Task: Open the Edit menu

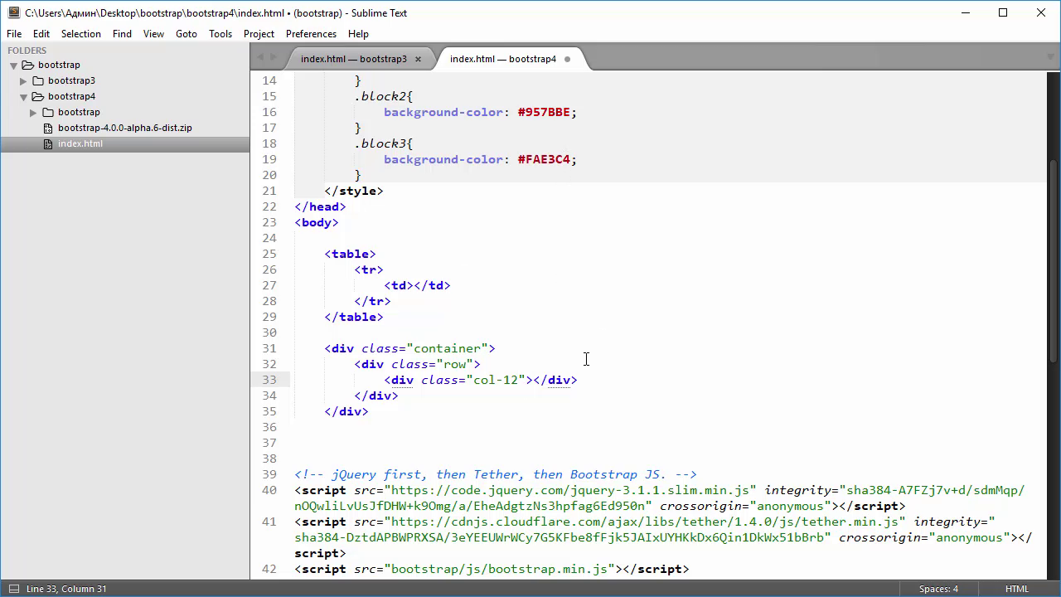Action: pos(41,34)
